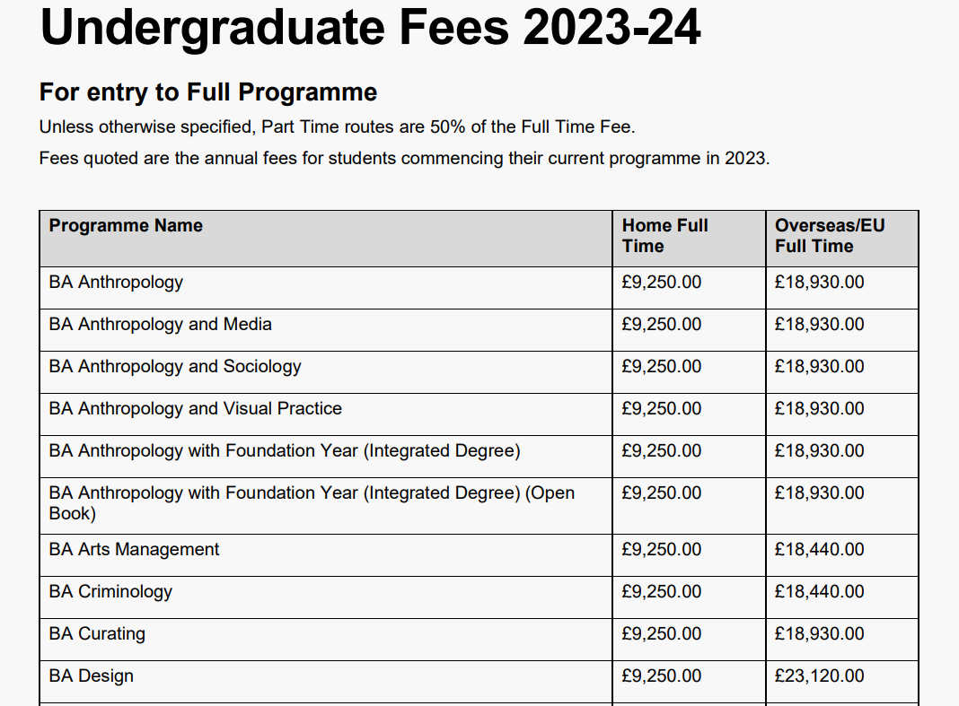959x706 pixels.
Task: Click BA Anthropology with Foundation Year (Integrated Degree)
Action: (x=326, y=457)
